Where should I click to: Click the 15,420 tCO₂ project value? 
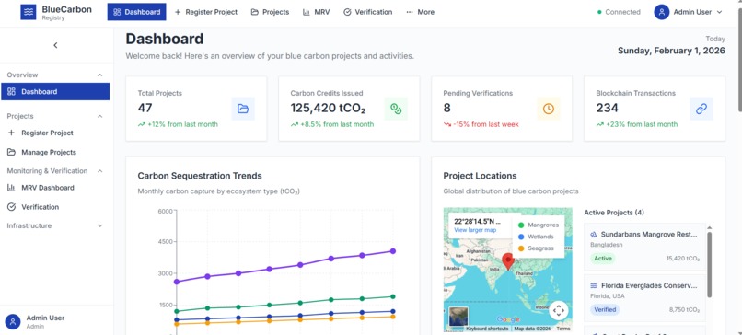[x=683, y=259]
